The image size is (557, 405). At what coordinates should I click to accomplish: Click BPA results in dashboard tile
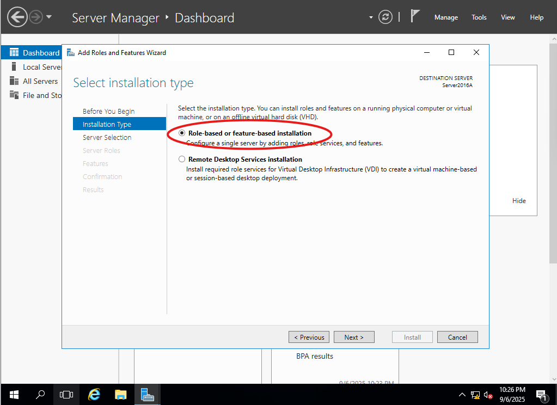(314, 356)
